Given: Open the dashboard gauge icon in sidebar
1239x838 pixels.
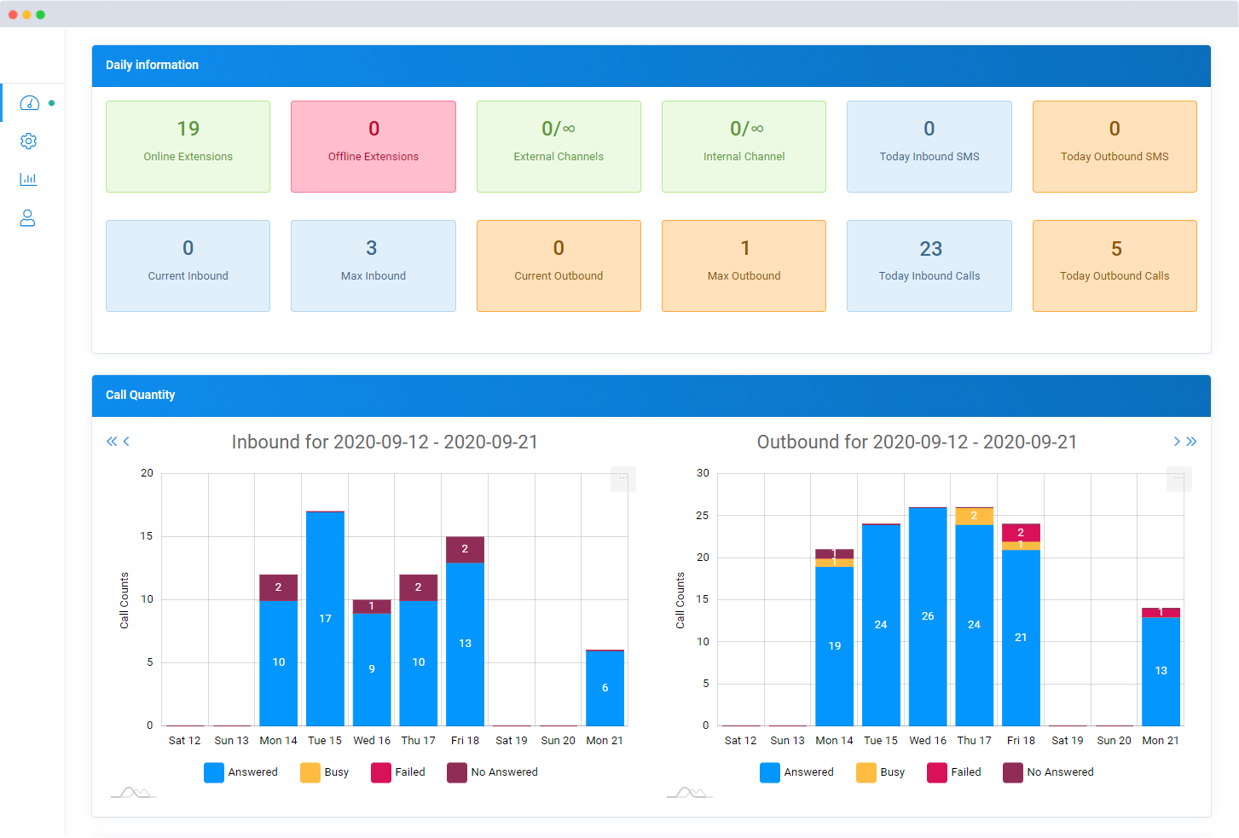Looking at the screenshot, I should coord(29,103).
